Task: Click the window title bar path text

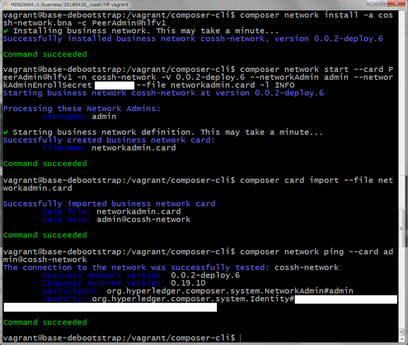Action: point(69,5)
